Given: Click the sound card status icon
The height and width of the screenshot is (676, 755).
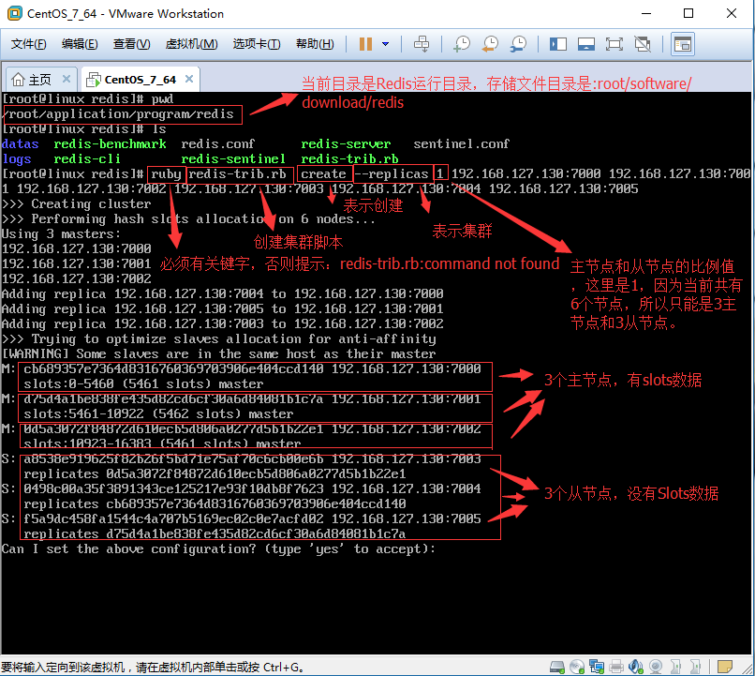Looking at the screenshot, I should click(636, 667).
